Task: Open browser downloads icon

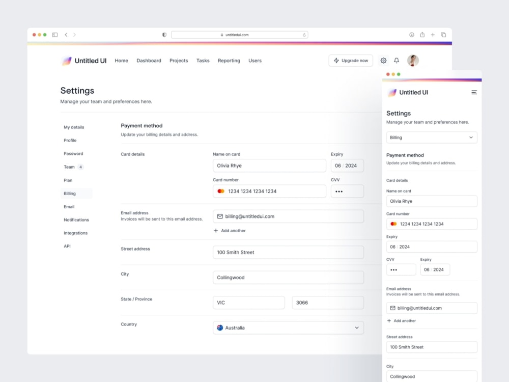Action: 412,35
